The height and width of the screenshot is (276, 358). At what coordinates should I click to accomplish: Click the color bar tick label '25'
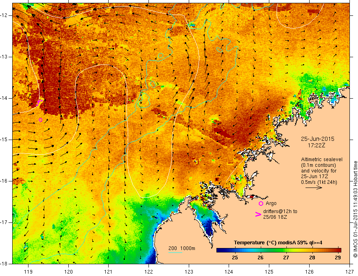[x=235, y=258]
